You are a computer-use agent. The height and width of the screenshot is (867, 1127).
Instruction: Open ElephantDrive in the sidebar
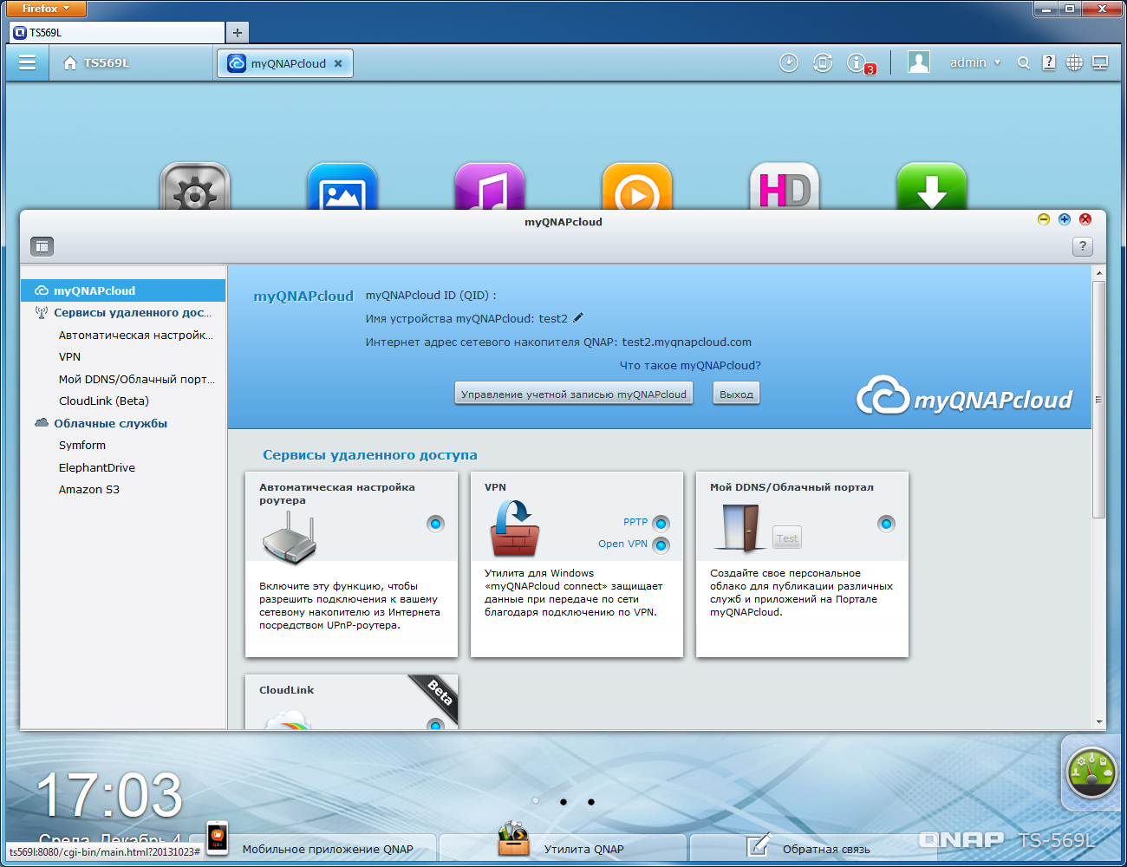[x=97, y=467]
